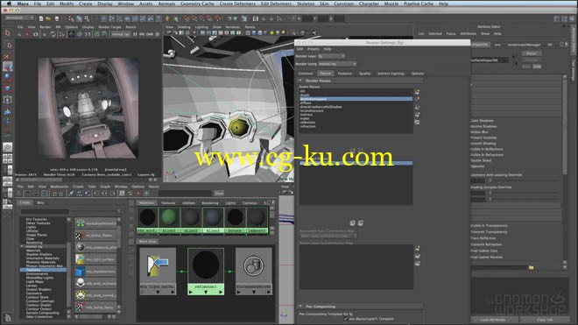The width and height of the screenshot is (578, 325).
Task: Open Render View renderer dropdown
Action: click(x=121, y=34)
